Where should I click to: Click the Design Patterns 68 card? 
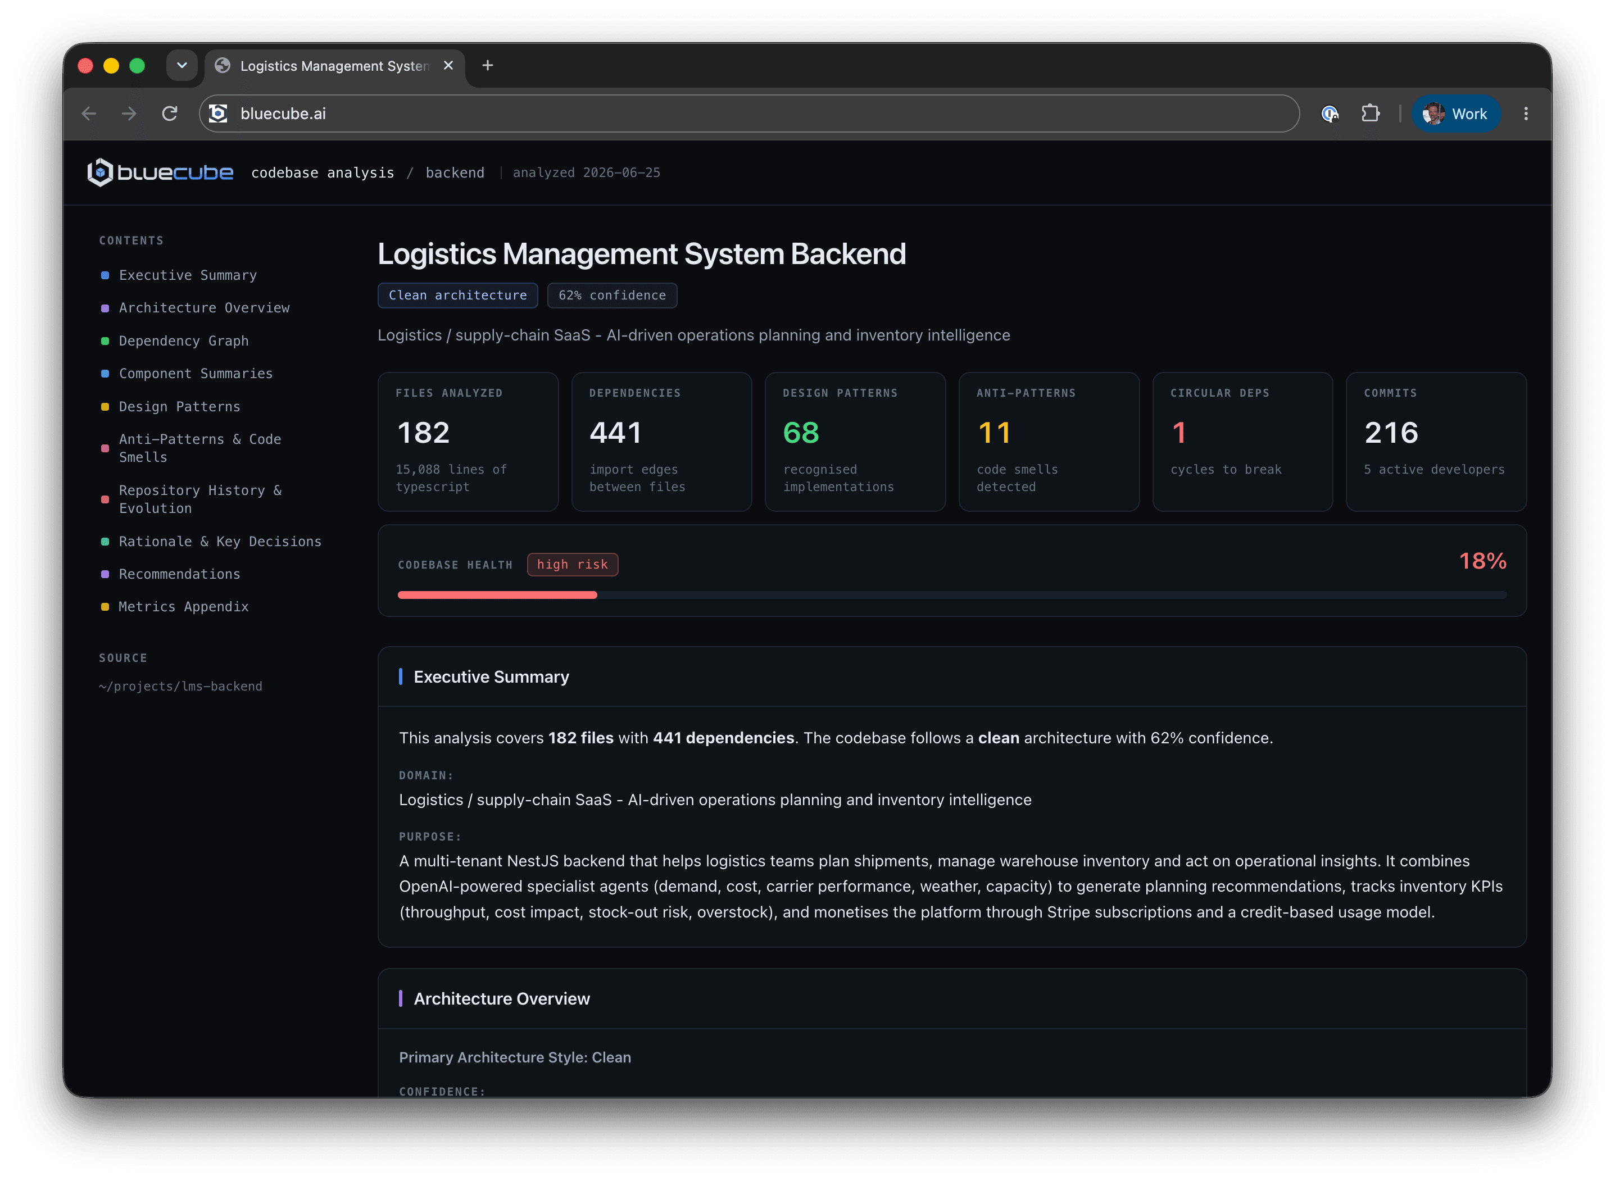click(855, 442)
